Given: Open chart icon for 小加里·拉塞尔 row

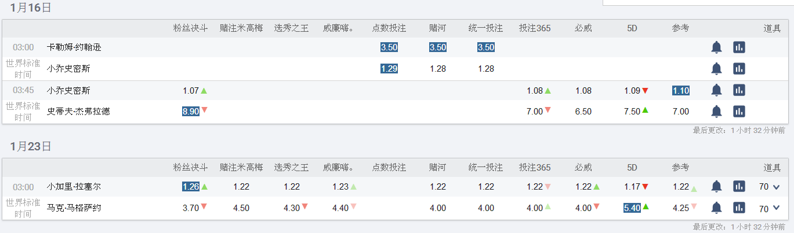Looking at the screenshot, I should pyautogui.click(x=739, y=186).
